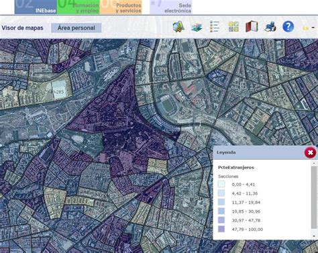Click the 0,00 - 4,41 legend swatch

221,185
